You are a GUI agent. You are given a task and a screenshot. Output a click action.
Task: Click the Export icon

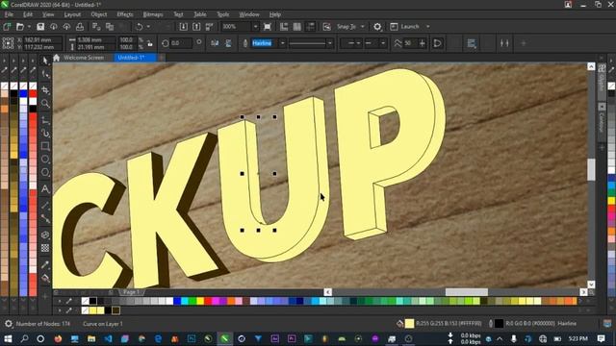(x=196, y=26)
